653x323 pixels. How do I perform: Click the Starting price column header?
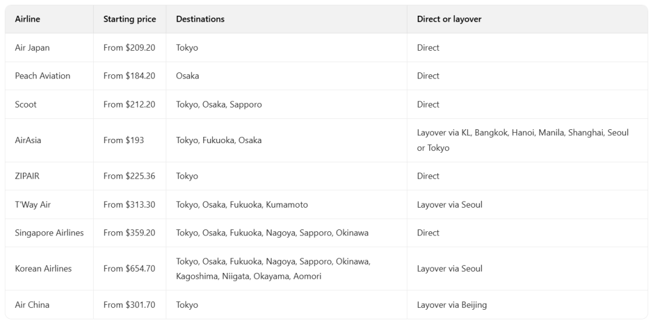click(x=129, y=19)
